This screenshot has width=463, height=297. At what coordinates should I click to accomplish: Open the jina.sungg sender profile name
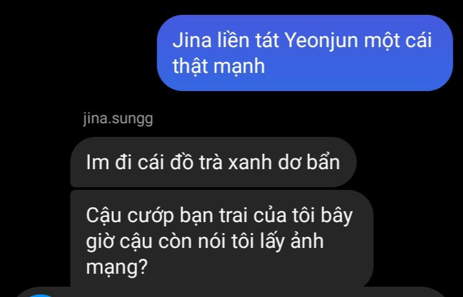coord(118,119)
